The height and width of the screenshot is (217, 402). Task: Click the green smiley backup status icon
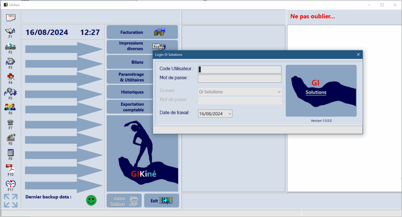click(91, 200)
